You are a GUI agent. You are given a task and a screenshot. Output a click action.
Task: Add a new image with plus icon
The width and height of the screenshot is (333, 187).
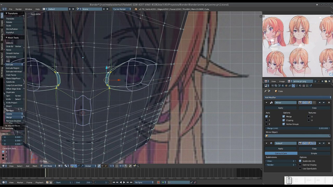coord(322,81)
